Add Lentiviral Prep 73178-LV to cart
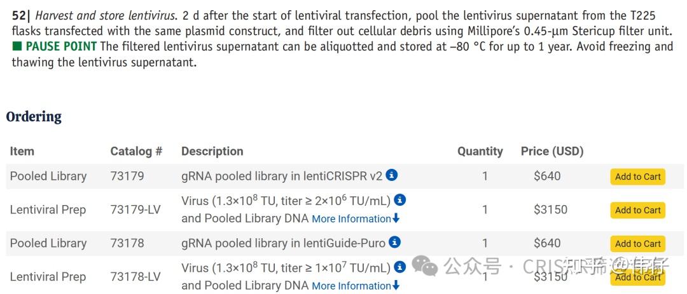 tap(637, 277)
